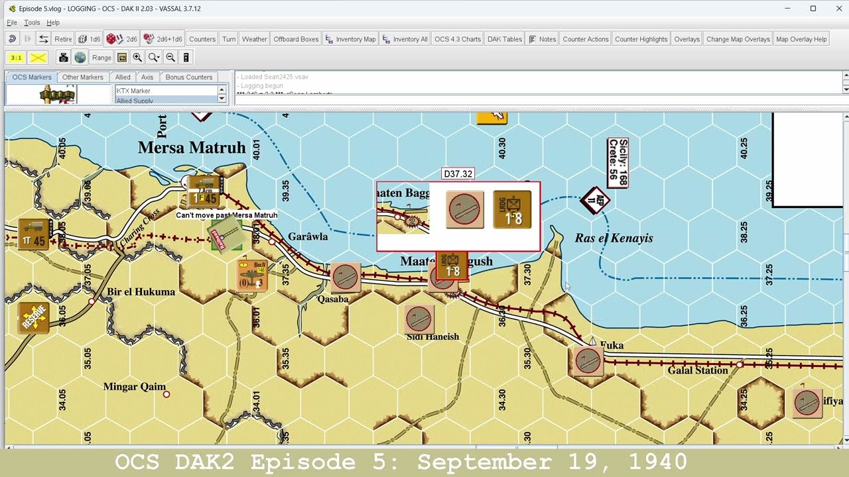Click marker list scroll down arrow
The height and width of the screenshot is (477, 849).
click(222, 99)
